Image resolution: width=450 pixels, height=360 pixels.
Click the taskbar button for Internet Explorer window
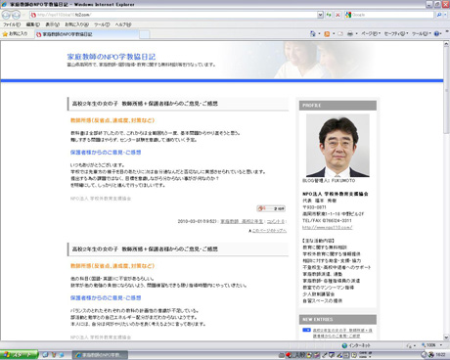coord(100,355)
